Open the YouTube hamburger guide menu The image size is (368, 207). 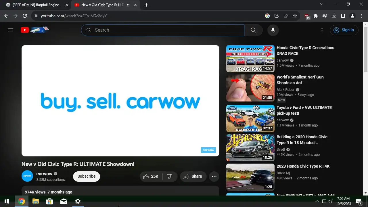coord(10,30)
